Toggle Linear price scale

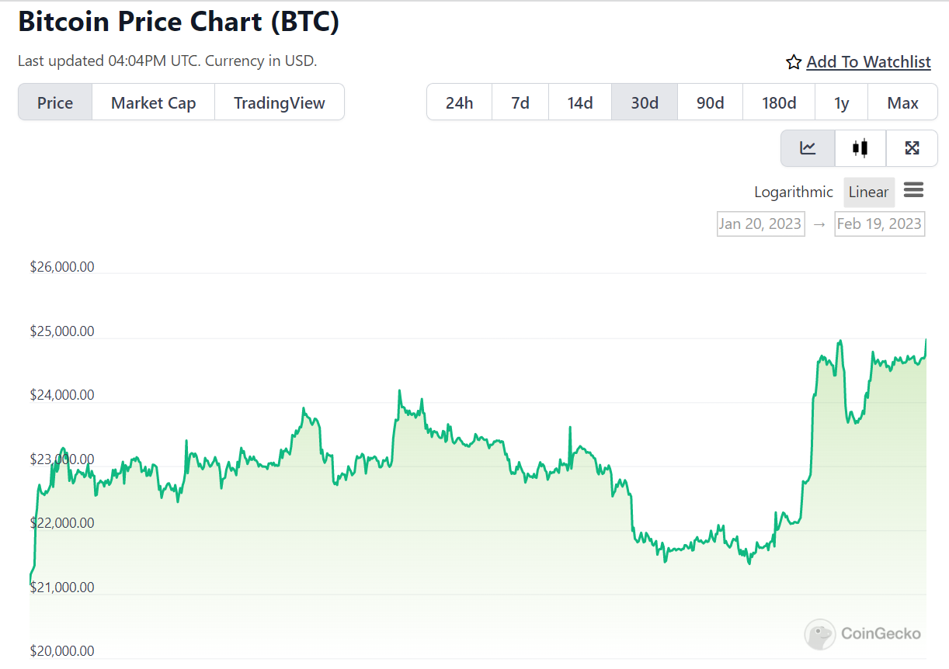click(x=869, y=192)
